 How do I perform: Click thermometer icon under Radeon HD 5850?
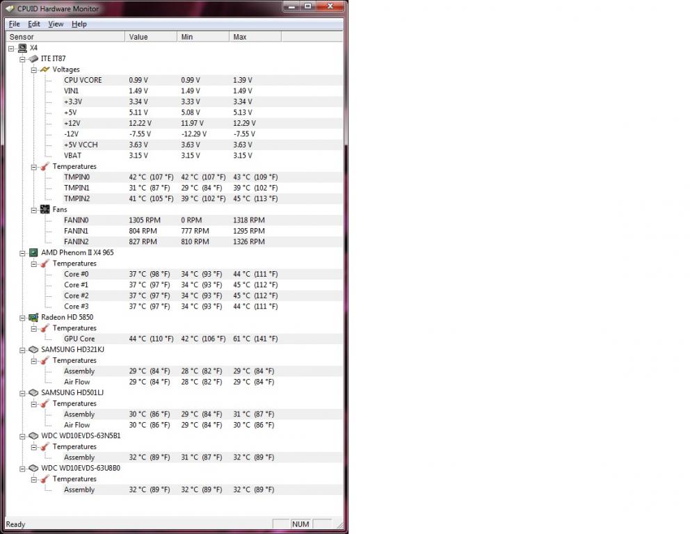click(45, 328)
